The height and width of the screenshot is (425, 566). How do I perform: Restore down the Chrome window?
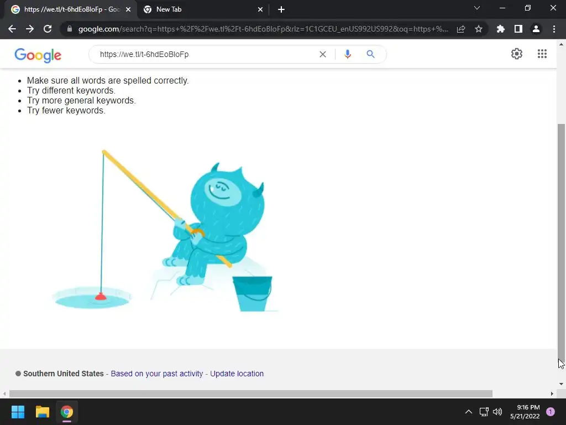[528, 8]
